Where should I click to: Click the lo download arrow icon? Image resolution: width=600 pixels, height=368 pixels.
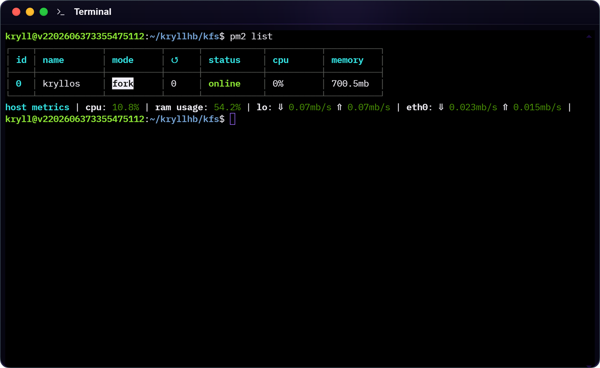[x=281, y=107]
